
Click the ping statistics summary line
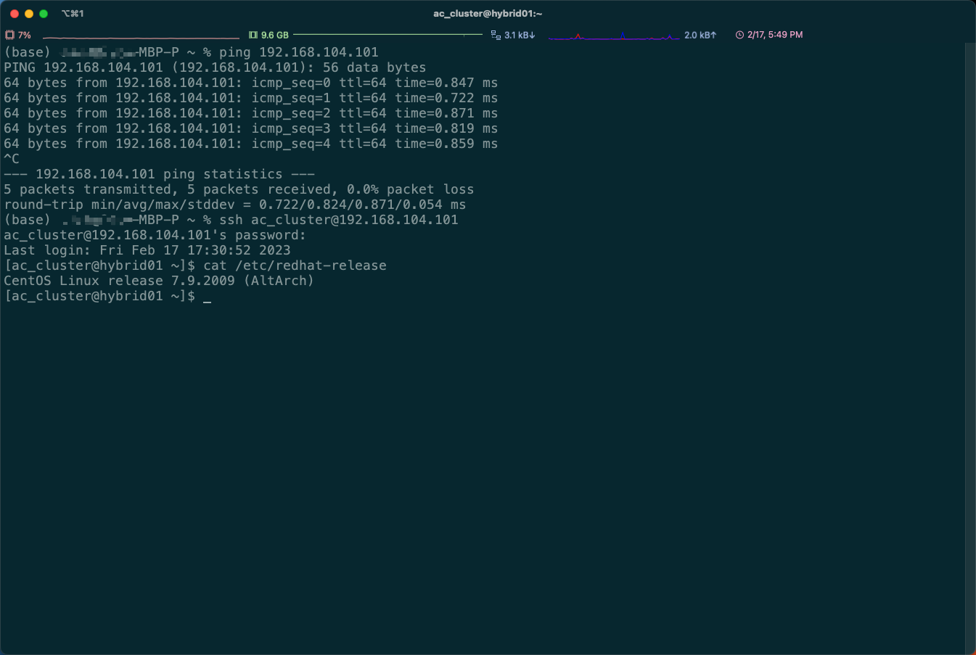click(238, 189)
